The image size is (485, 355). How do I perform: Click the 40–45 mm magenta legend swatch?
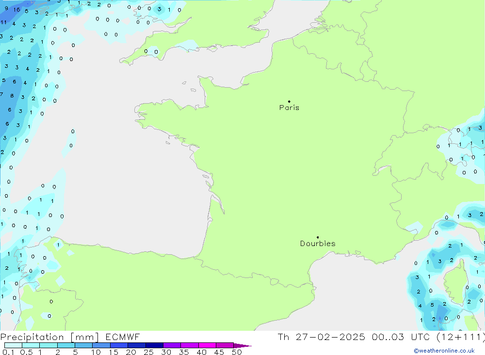pos(207,345)
